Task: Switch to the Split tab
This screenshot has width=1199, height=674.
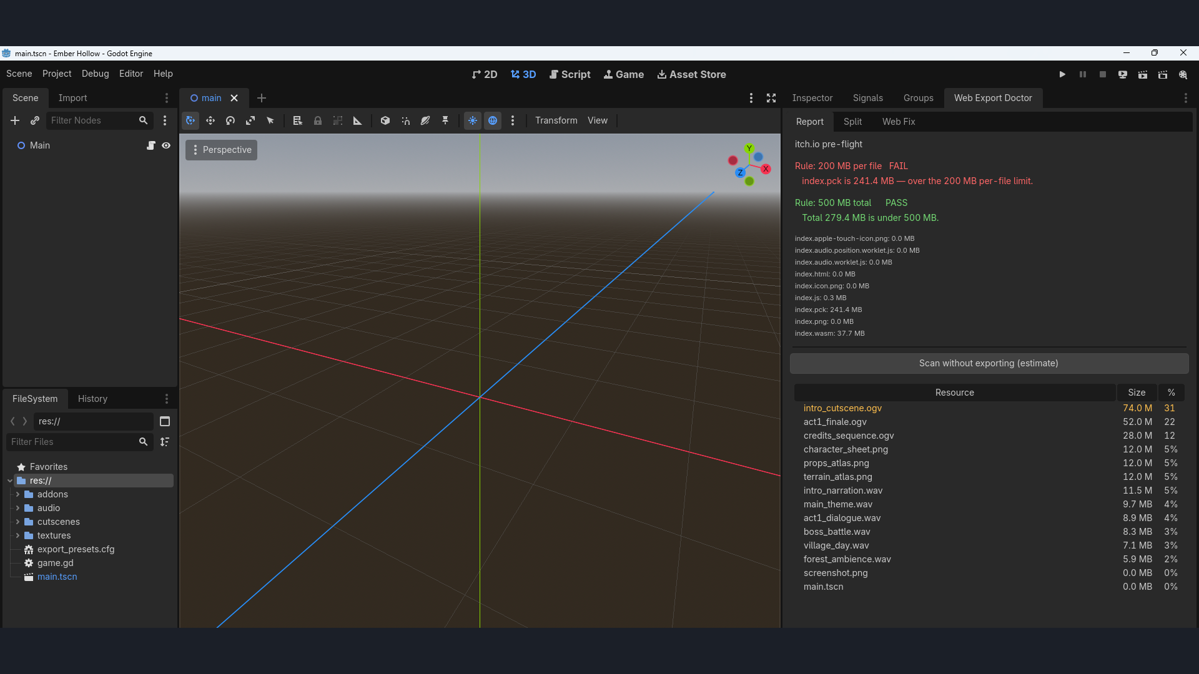Action: 852,122
